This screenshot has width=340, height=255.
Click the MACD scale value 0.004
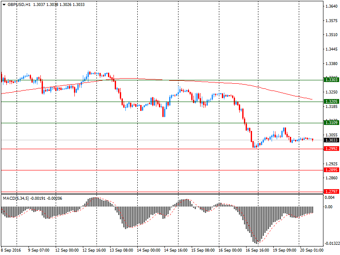pos(330,198)
